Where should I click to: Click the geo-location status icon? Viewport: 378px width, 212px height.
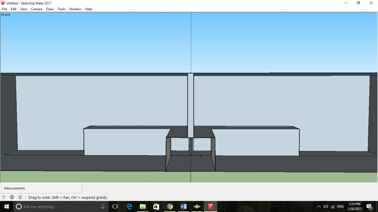pos(4,197)
